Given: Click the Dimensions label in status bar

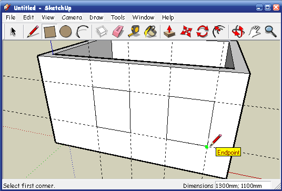Looking at the screenshot, I should tap(198, 186).
